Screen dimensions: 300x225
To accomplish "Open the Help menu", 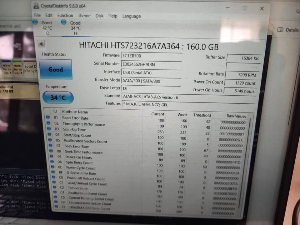I will coord(113,16).
